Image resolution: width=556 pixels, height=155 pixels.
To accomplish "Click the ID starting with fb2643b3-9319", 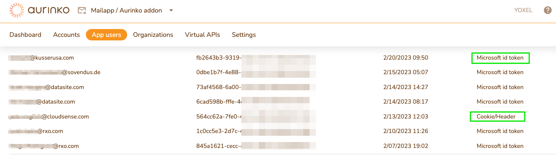I will [256, 58].
